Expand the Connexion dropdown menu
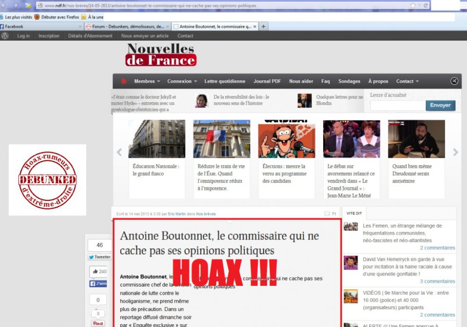This screenshot has height=327, width=467. pyautogui.click(x=182, y=81)
